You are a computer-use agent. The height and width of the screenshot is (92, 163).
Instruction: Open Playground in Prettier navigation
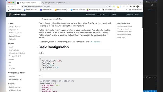[90, 14]
